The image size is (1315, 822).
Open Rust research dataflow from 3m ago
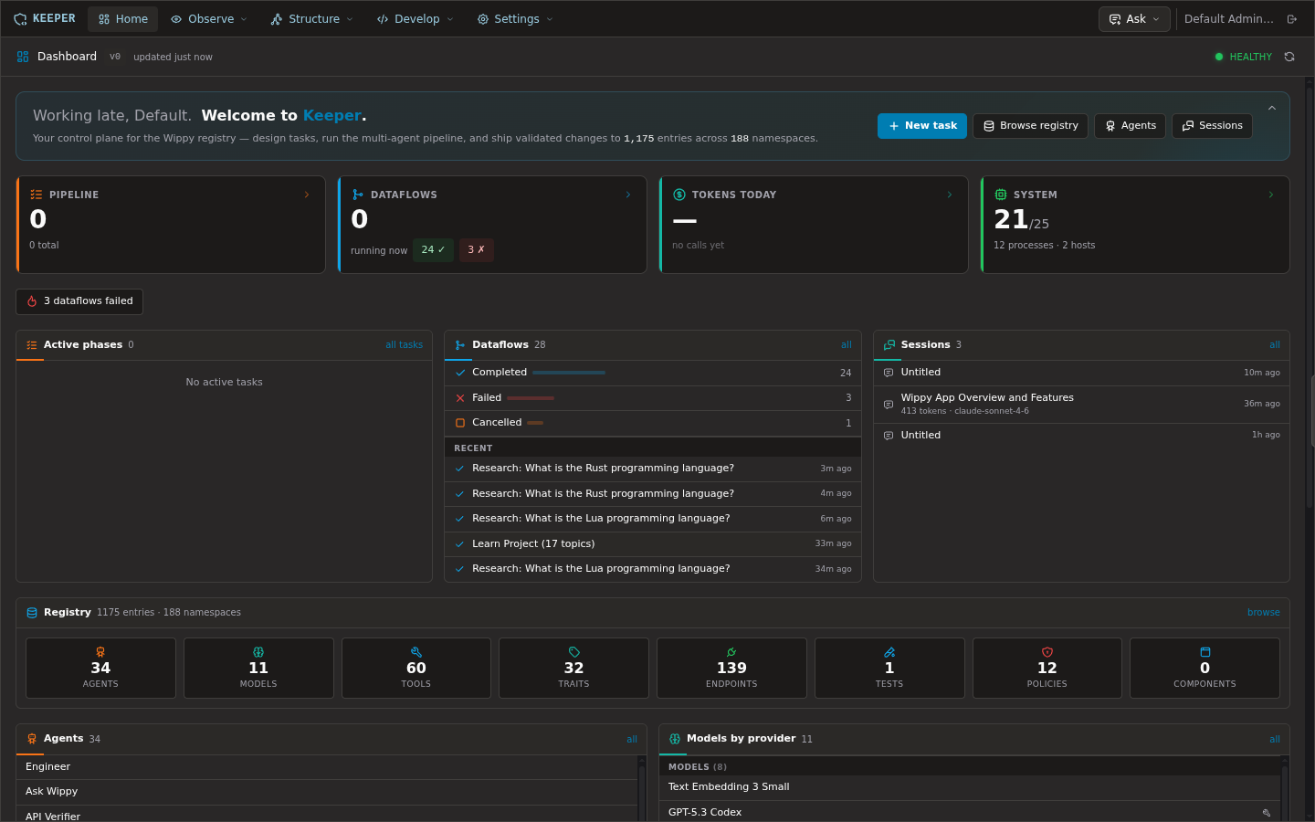tap(653, 469)
